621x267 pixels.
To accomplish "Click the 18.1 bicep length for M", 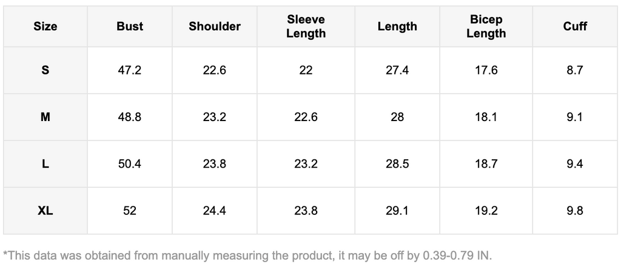I will (486, 117).
